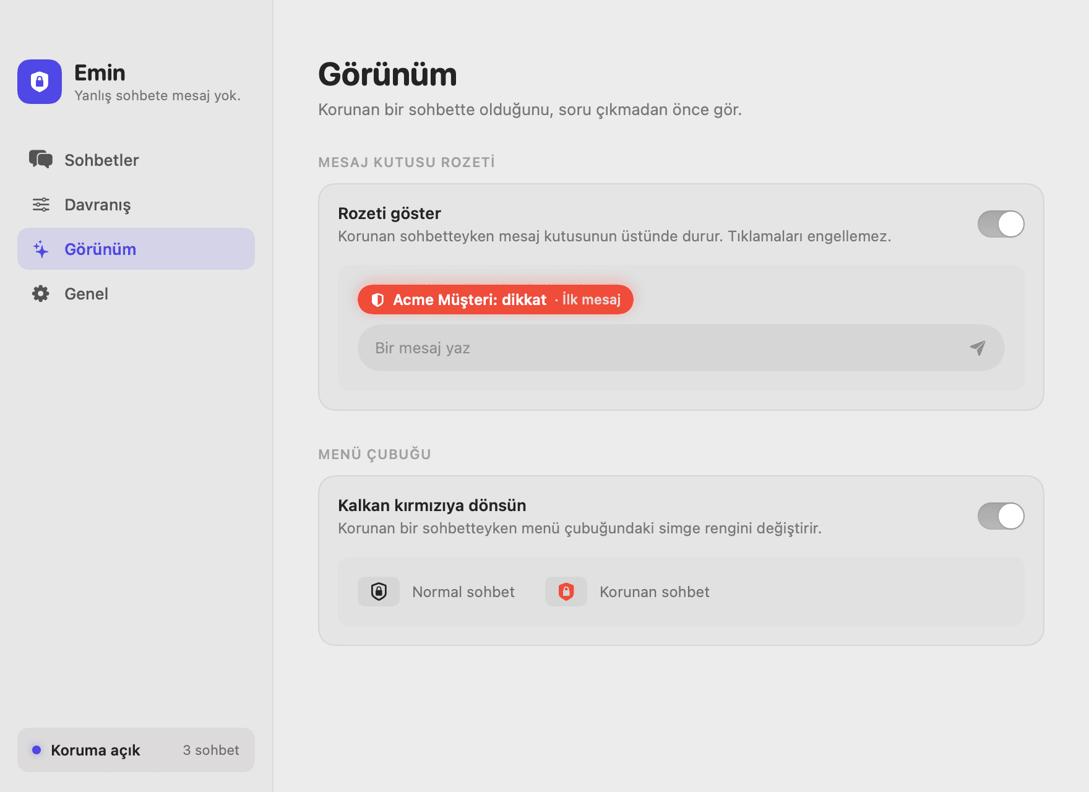The image size is (1089, 792).
Task: Click the Davranış sliders icon
Action: pyautogui.click(x=41, y=204)
